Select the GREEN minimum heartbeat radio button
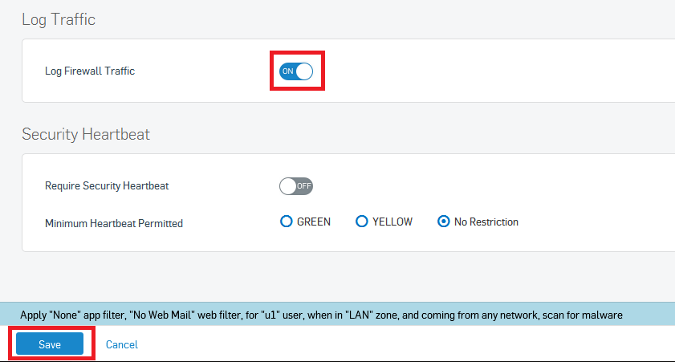The image size is (675, 362). 287,222
